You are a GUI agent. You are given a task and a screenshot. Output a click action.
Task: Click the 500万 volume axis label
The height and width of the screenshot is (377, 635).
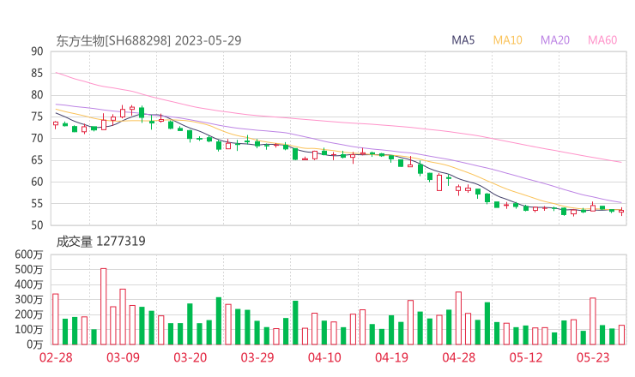(x=29, y=270)
